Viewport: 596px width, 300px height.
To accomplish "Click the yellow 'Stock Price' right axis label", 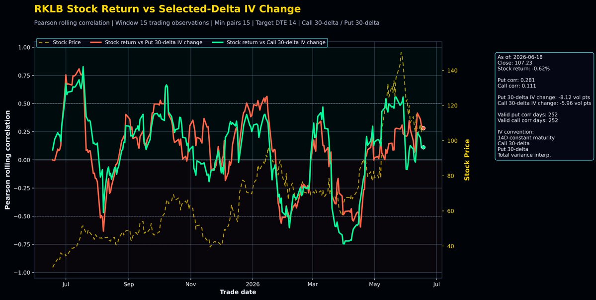I will pos(467,160).
